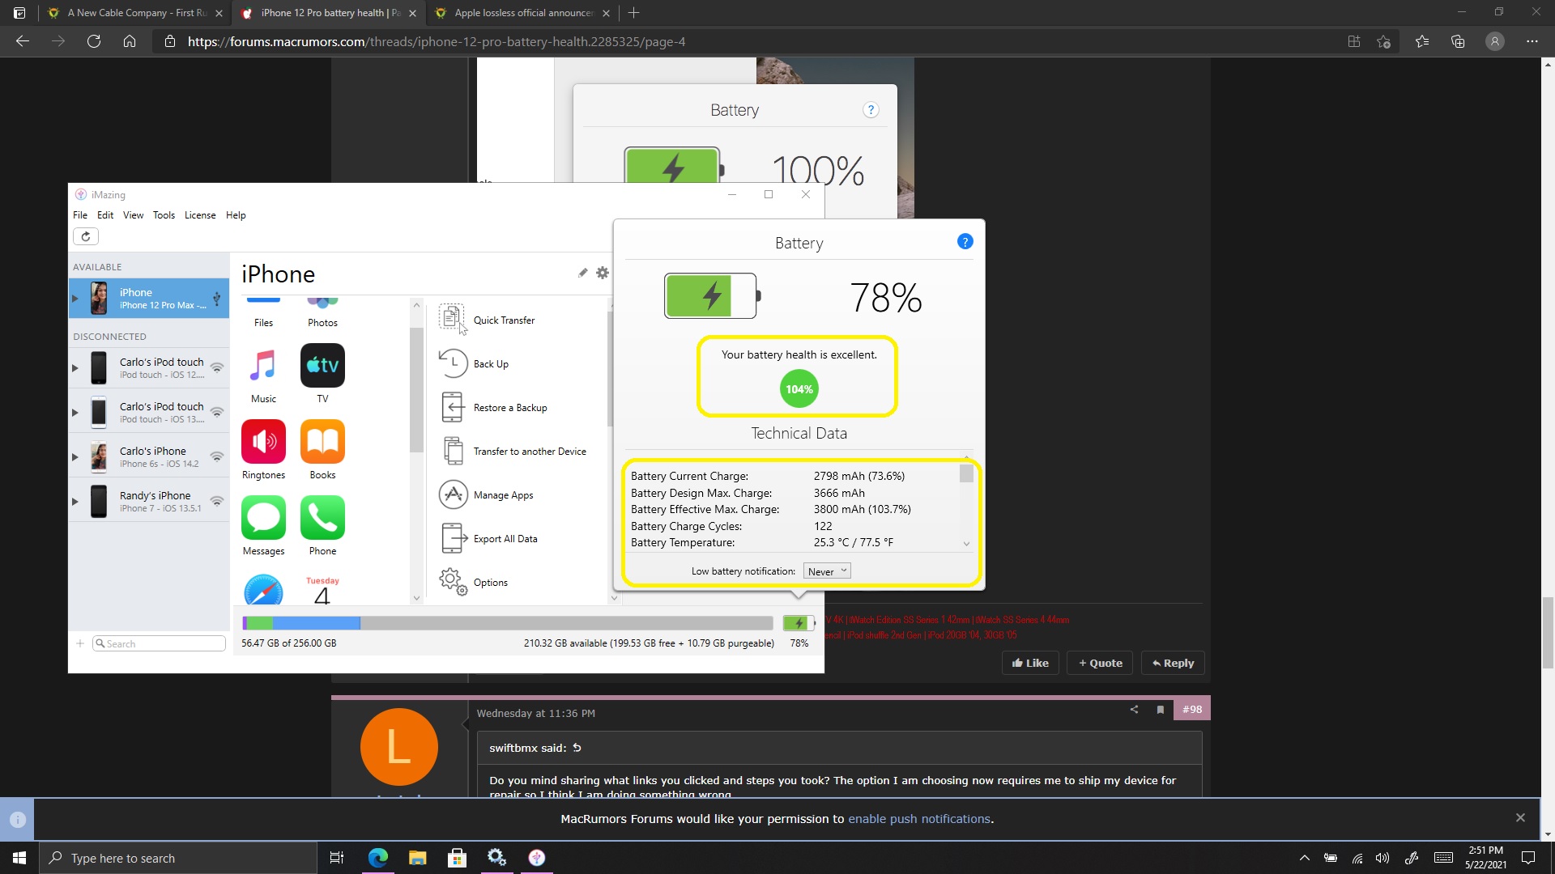Screen dimensions: 1555x874
Task: Click the add device plus icon
Action: click(x=80, y=643)
